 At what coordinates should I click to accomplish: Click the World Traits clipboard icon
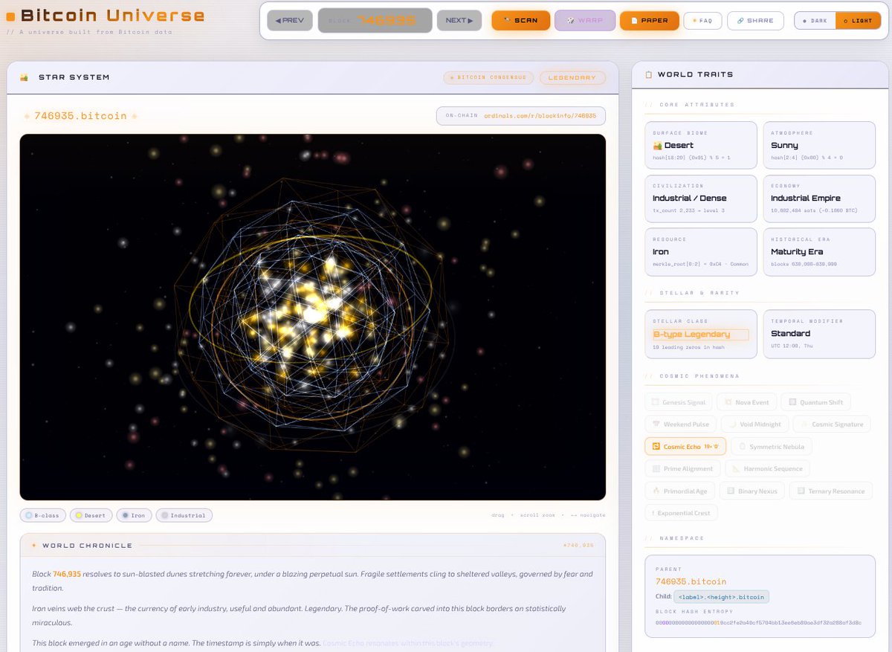pos(649,74)
